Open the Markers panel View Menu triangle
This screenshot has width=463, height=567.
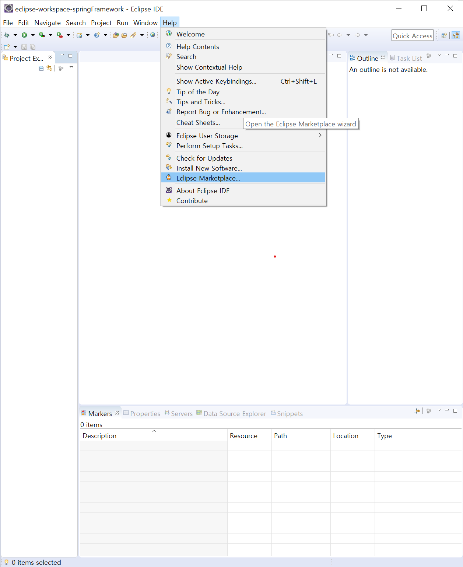pyautogui.click(x=439, y=410)
